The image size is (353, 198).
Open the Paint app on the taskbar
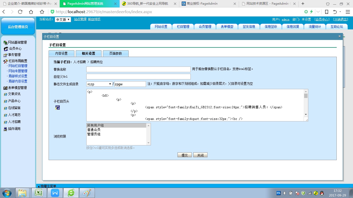pos(87,193)
